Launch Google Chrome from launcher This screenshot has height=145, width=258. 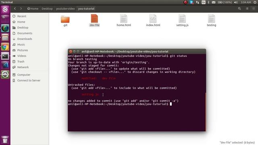pos(5,47)
